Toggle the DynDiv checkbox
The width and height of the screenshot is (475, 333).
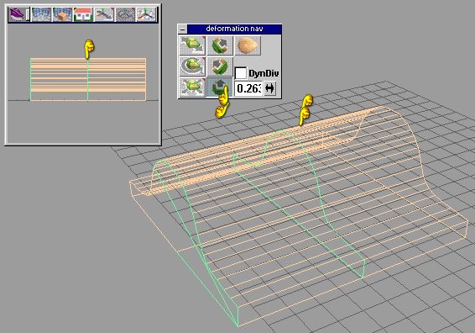tap(241, 73)
